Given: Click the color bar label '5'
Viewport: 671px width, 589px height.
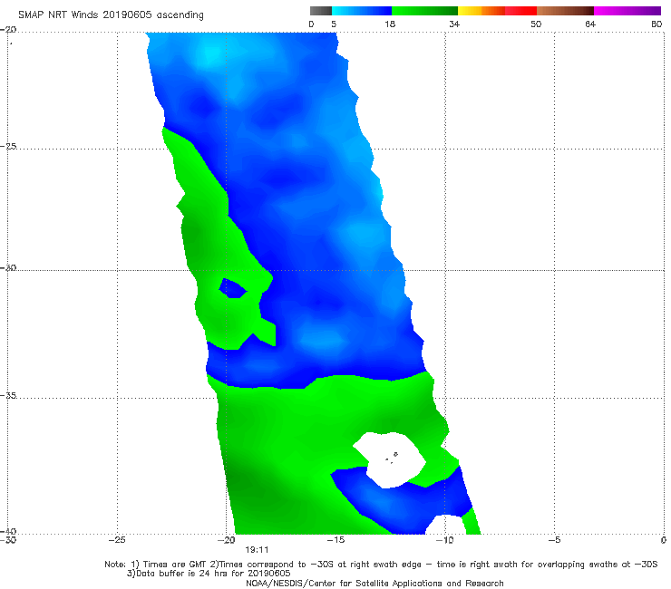Looking at the screenshot, I should 334,24.
